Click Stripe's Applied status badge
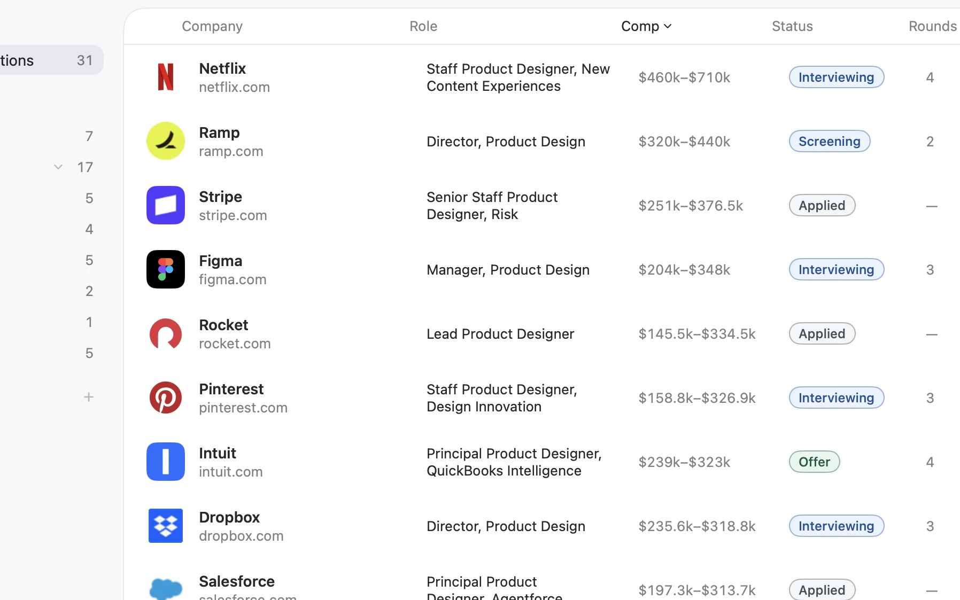This screenshot has width=960, height=600. pyautogui.click(x=822, y=205)
